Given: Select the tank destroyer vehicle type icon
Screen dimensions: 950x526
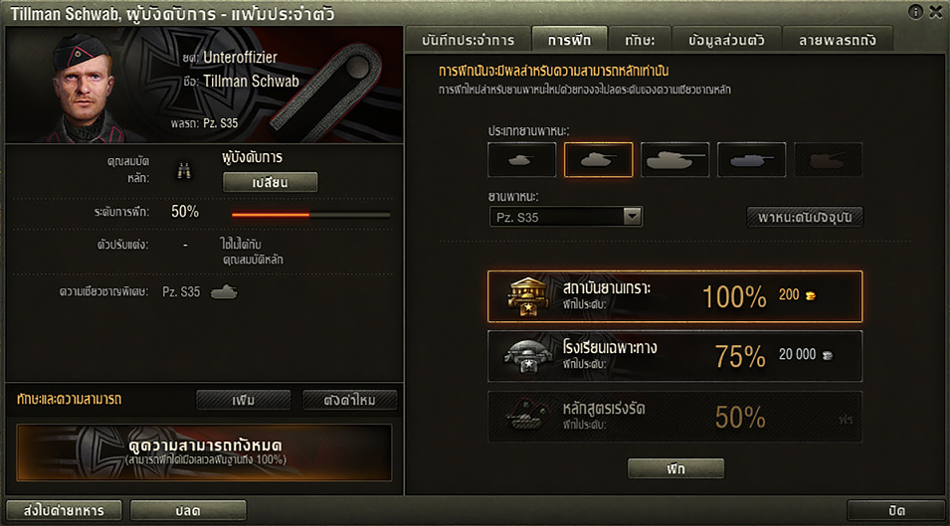Looking at the screenshot, I should [x=751, y=160].
